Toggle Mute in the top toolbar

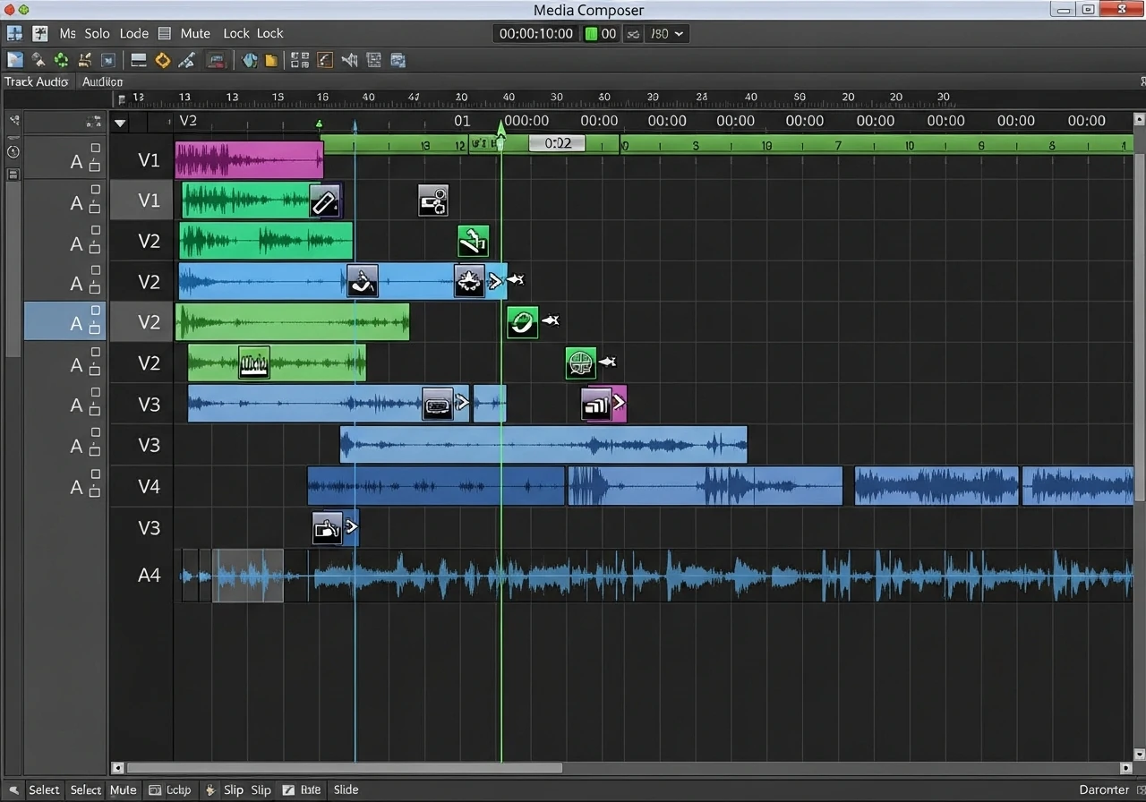pyautogui.click(x=195, y=33)
